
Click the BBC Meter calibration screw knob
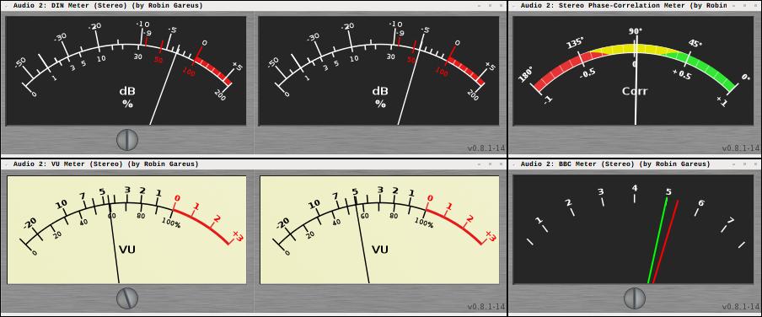(x=635, y=298)
